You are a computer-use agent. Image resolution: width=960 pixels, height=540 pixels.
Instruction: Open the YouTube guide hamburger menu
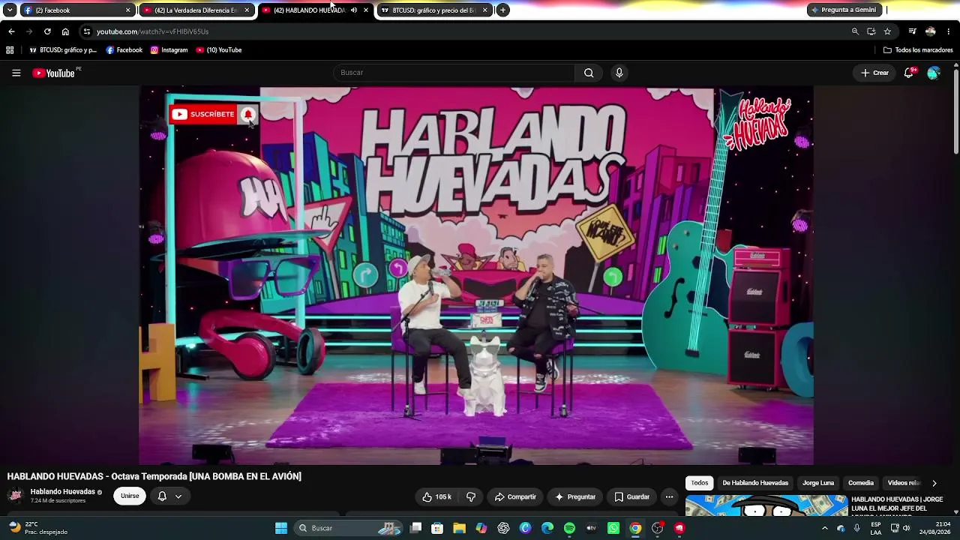click(x=16, y=73)
